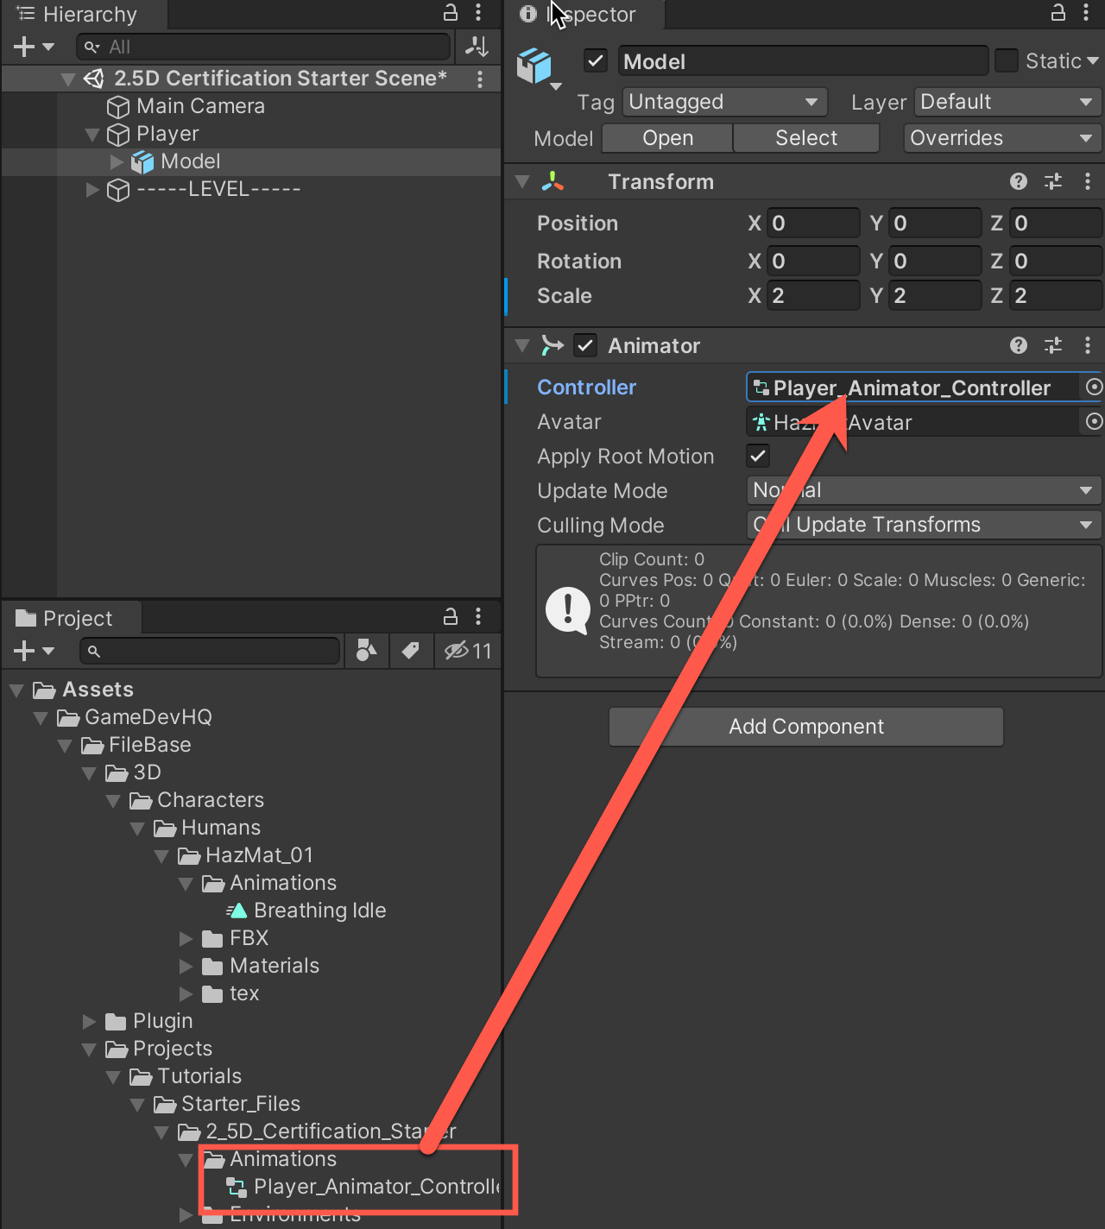Screen dimensions: 1105x1229
Task: Click the Hierarchy search field
Action: click(263, 47)
